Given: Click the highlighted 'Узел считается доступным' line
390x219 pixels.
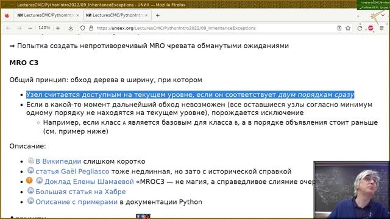Looking at the screenshot, I should click(x=190, y=95).
